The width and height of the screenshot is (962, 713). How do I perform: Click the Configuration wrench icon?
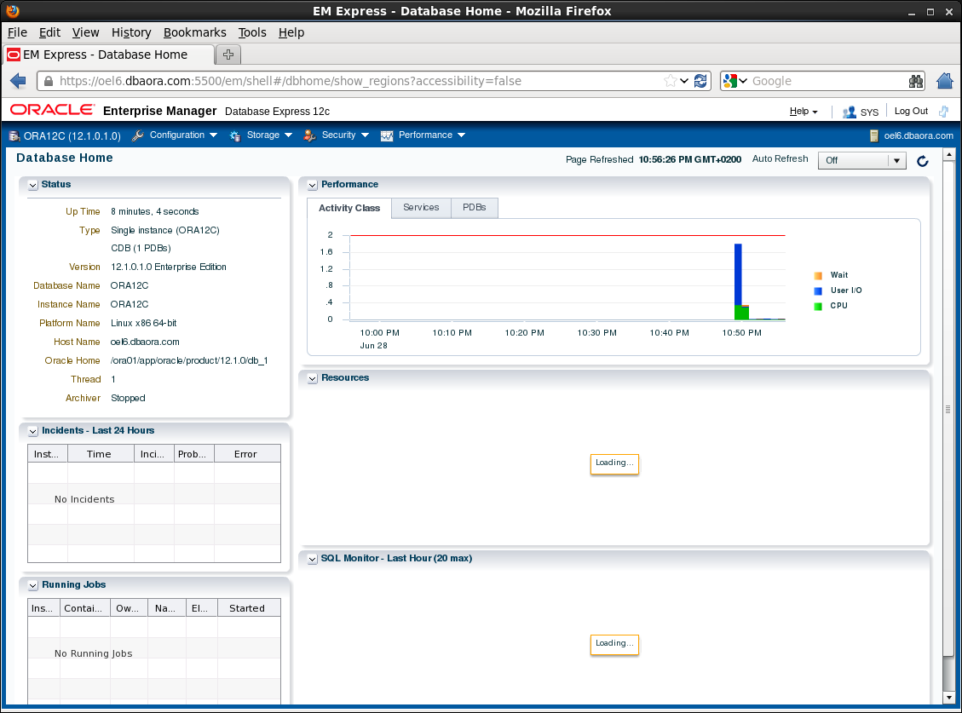[137, 135]
